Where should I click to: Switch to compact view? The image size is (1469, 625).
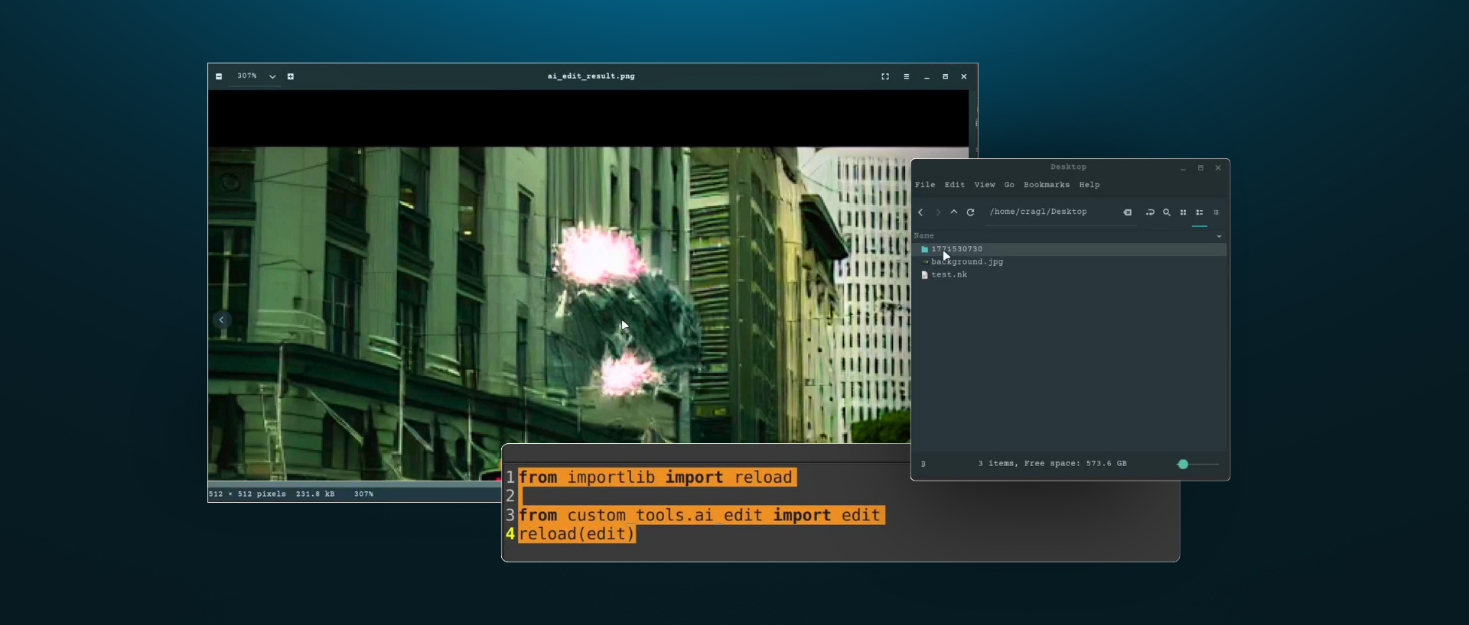click(x=1217, y=212)
